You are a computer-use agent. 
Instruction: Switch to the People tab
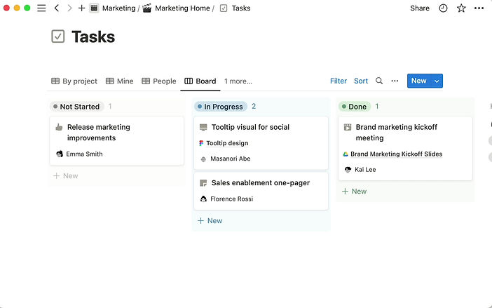[159, 81]
